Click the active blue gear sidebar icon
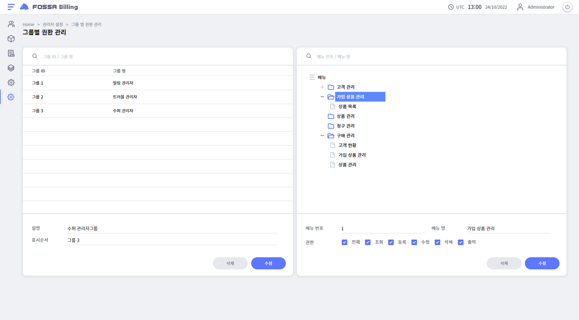 [11, 97]
